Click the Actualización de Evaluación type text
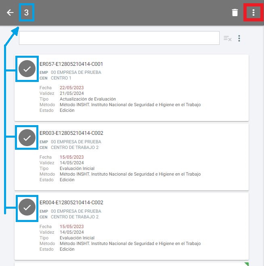The width and height of the screenshot is (264, 266). coord(88,99)
